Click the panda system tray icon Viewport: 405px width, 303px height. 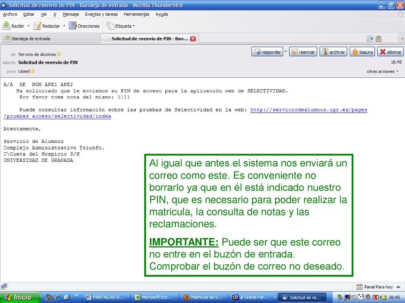361,297
